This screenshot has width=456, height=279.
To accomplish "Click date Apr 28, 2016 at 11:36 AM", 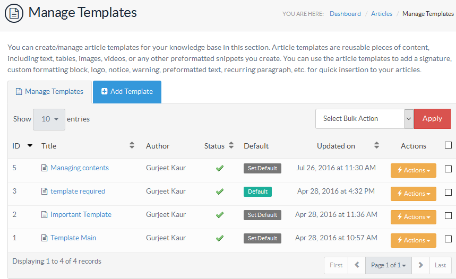I will (336, 214).
